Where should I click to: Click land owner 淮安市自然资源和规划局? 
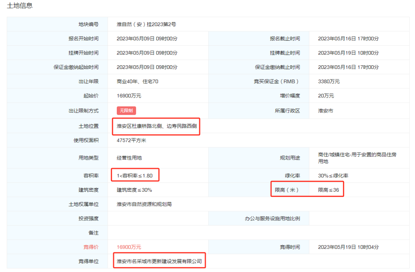[144, 204]
